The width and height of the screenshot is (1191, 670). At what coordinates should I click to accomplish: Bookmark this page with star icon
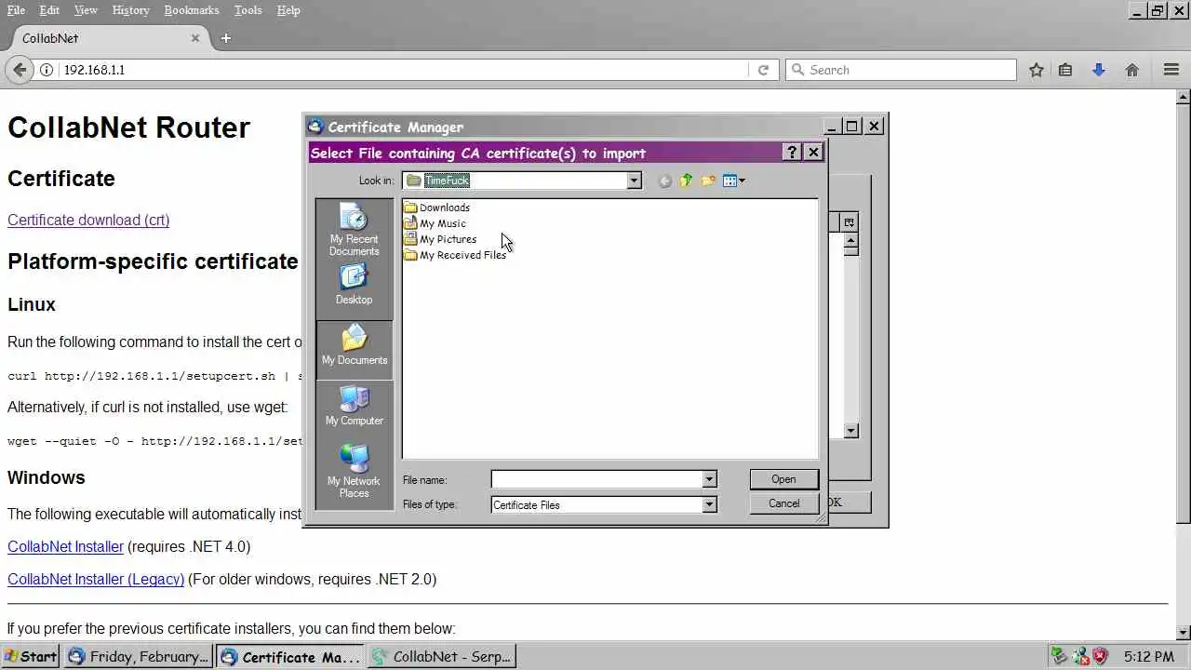pyautogui.click(x=1036, y=70)
